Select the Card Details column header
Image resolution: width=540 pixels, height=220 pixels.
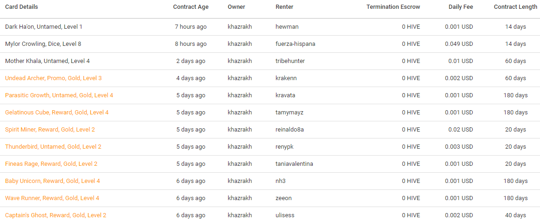click(21, 7)
